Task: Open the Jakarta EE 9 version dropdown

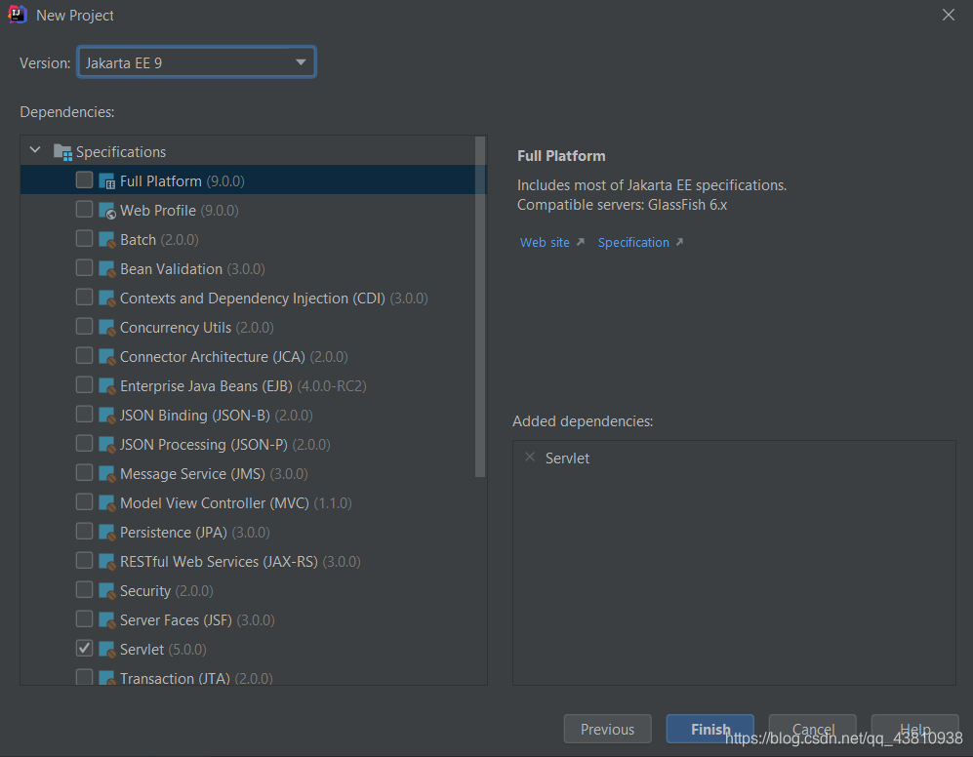Action: 197,62
